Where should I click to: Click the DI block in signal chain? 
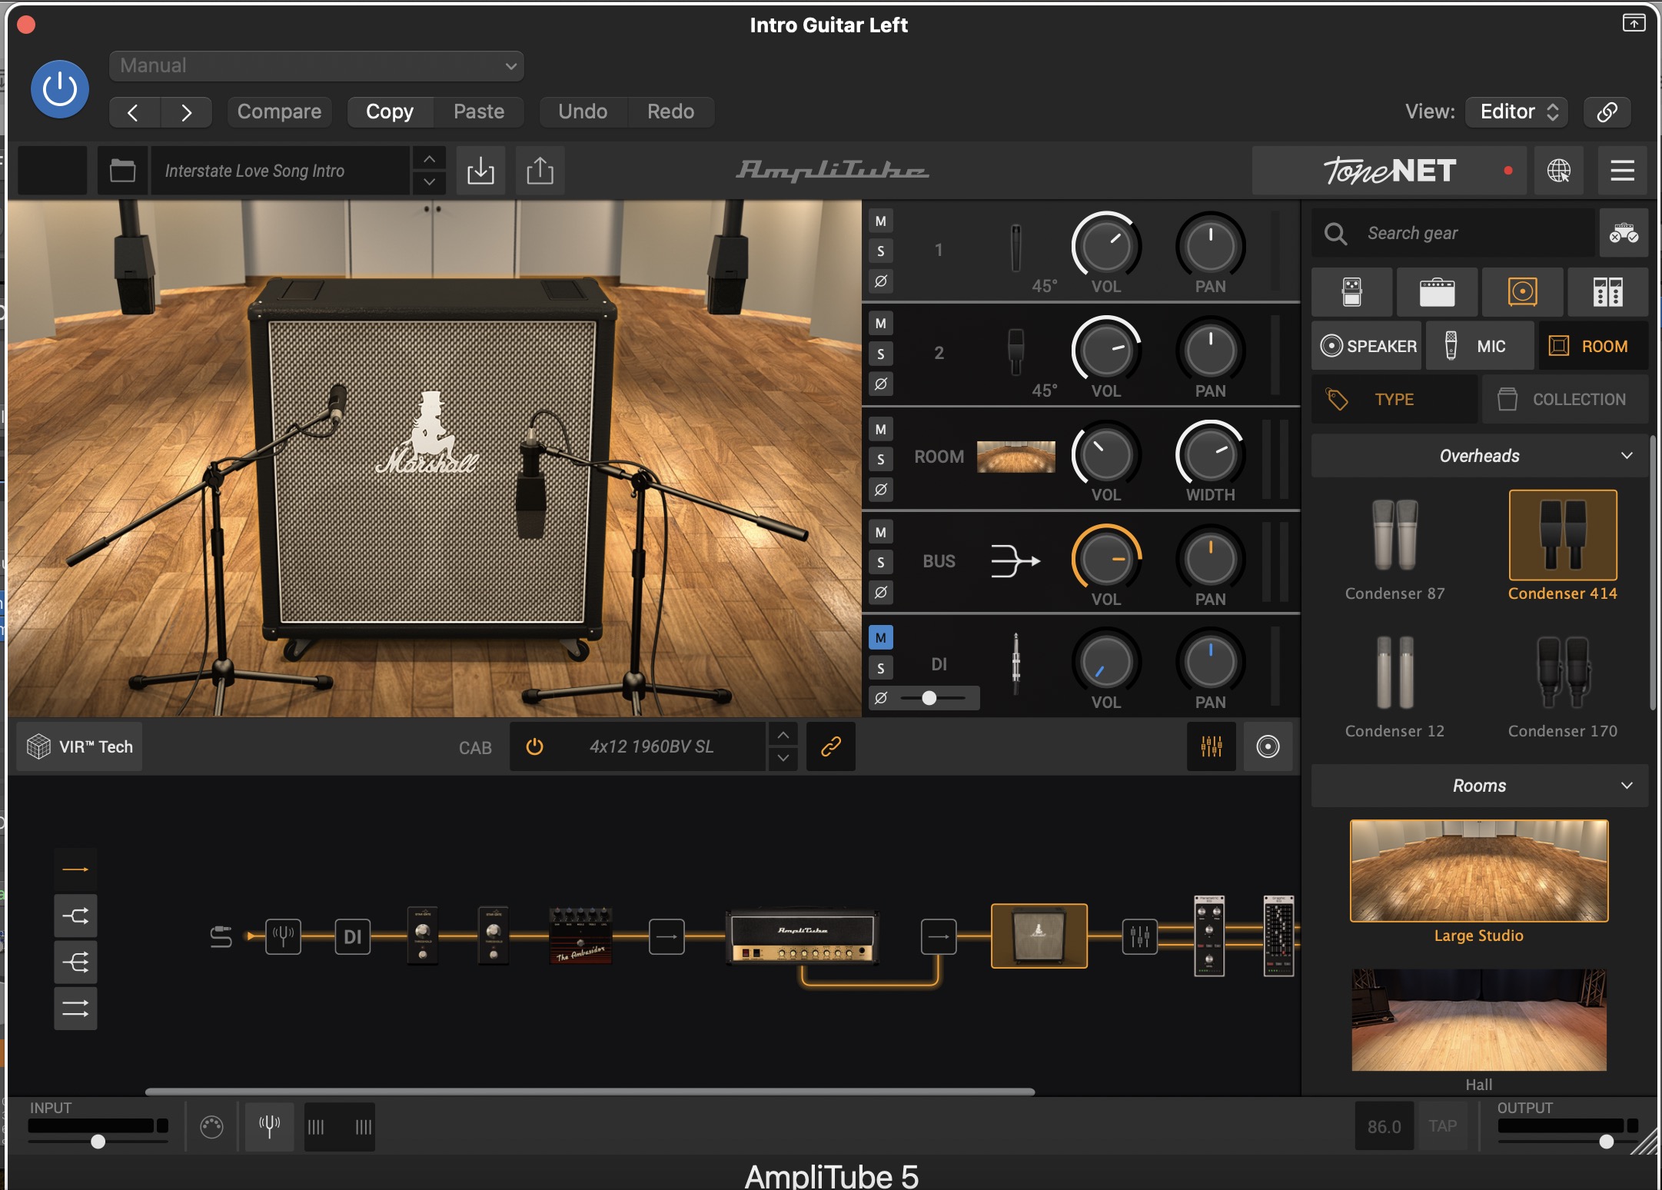tap(353, 936)
